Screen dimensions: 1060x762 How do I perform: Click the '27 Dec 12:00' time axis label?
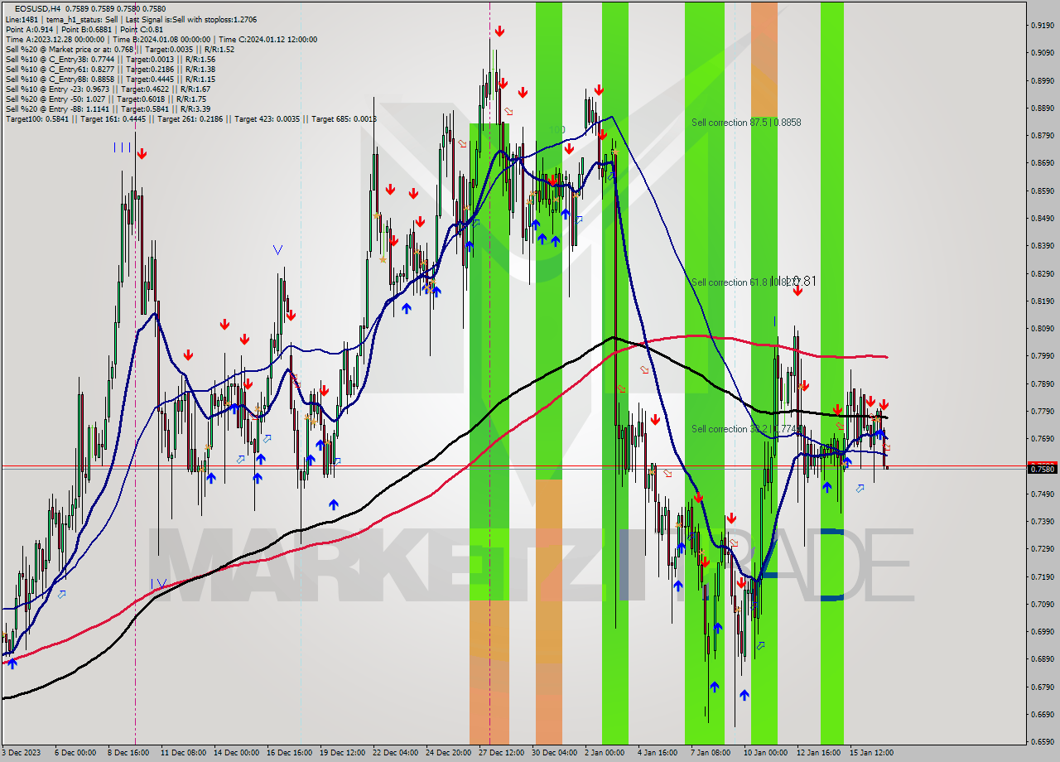coord(501,753)
